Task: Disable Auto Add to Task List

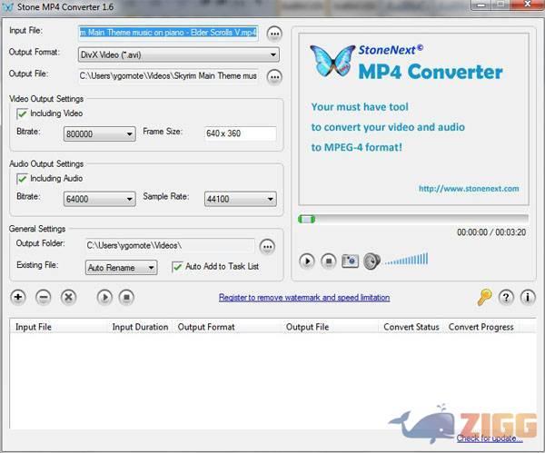Action: pyautogui.click(x=177, y=267)
